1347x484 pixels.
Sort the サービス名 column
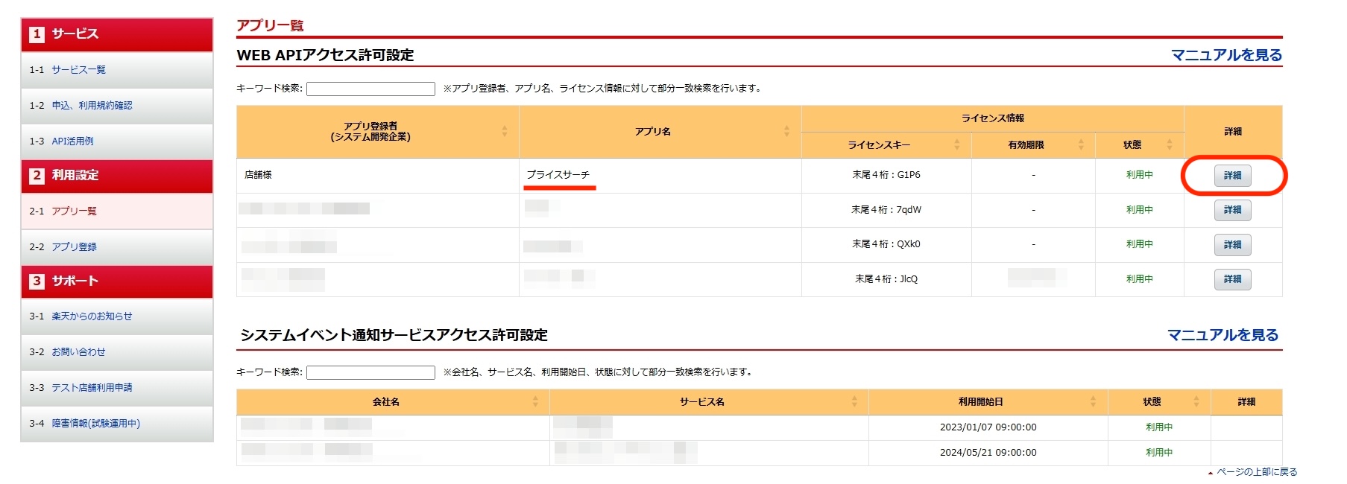pyautogui.click(x=854, y=402)
